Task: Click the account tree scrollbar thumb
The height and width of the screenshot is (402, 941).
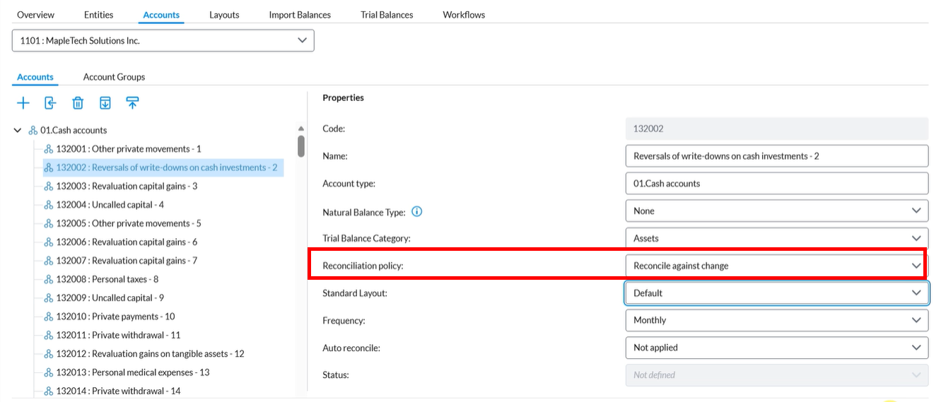Action: click(x=301, y=146)
